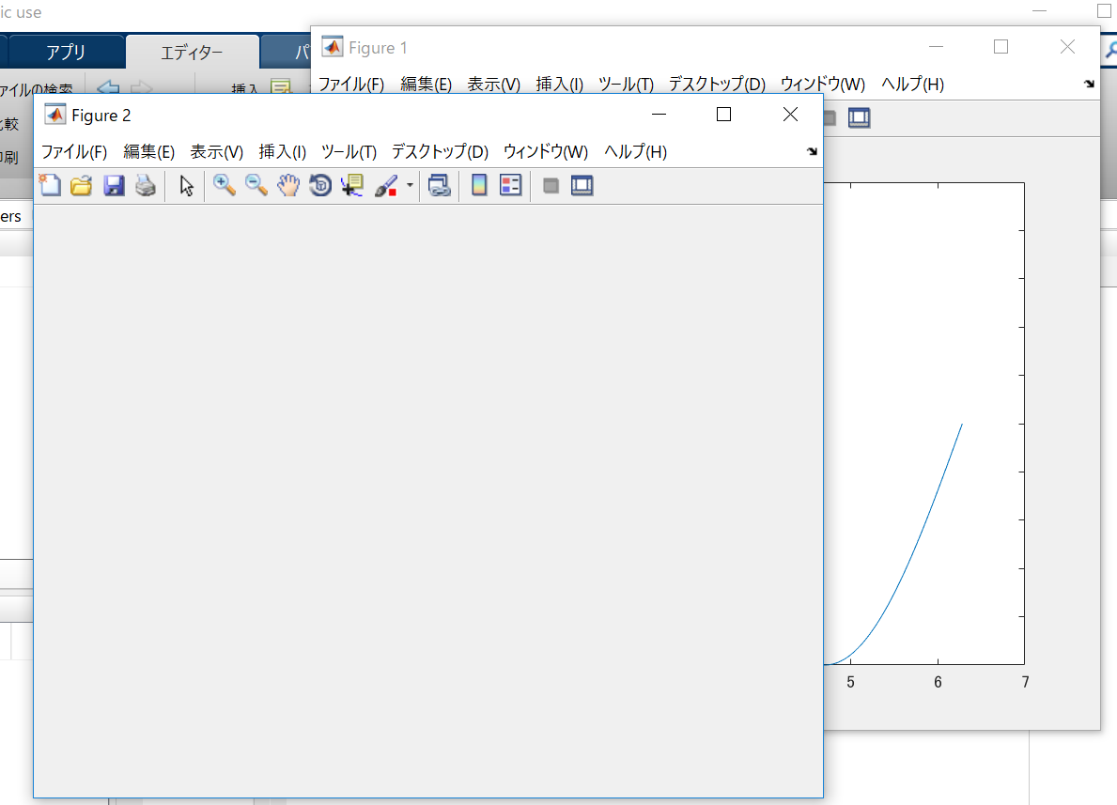
Task: Select the Zoom In magnifier tool
Action: point(225,186)
